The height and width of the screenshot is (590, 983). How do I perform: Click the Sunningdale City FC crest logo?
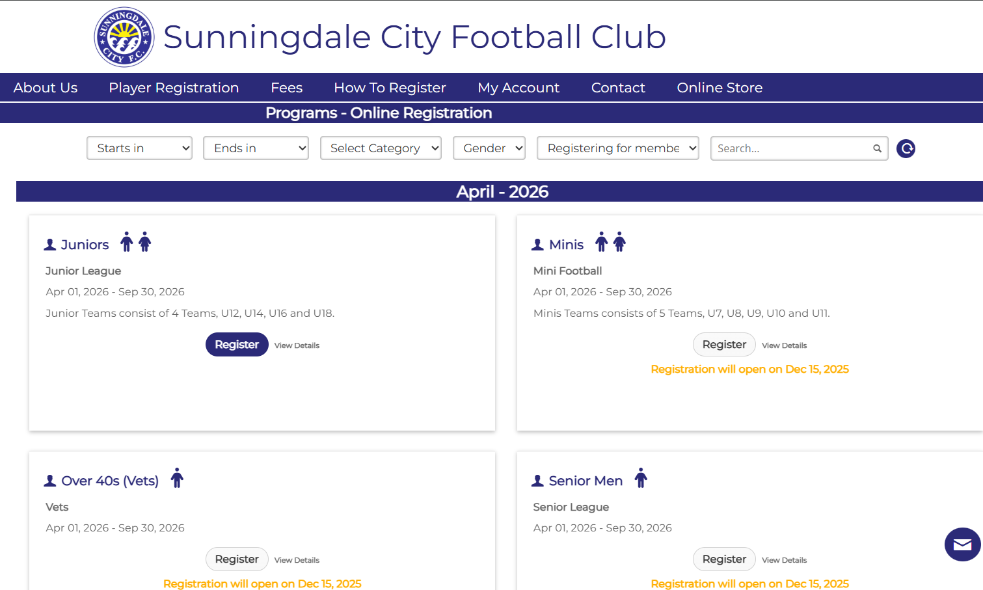pyautogui.click(x=124, y=37)
